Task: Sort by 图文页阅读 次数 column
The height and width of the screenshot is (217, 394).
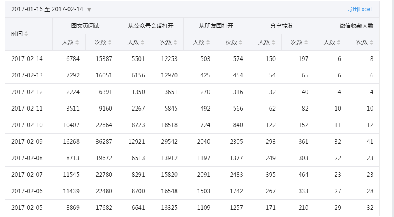Action: pyautogui.click(x=110, y=42)
